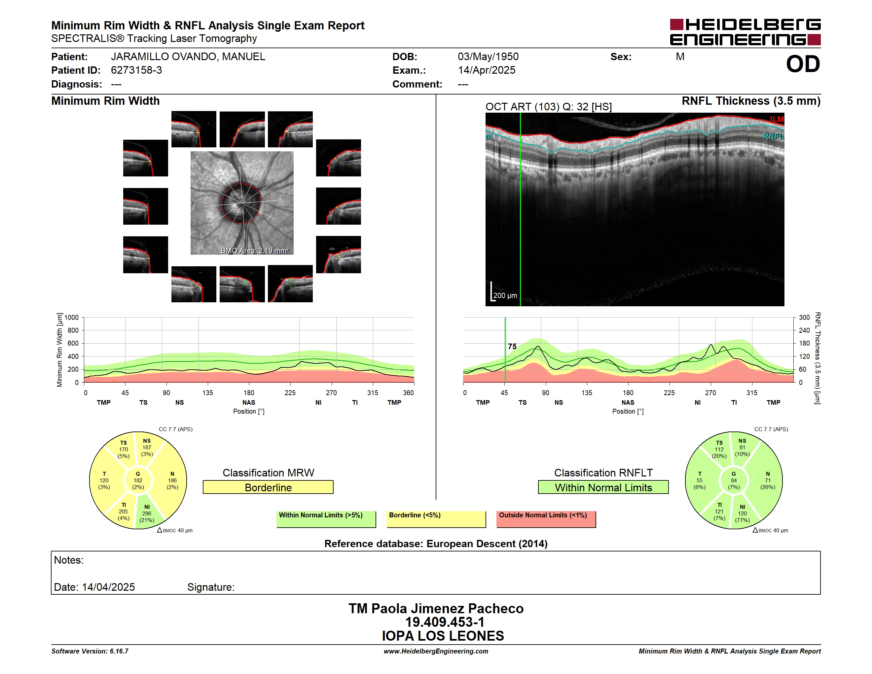Click the CC 7.7 (APS) label above MRW pie
The image size is (872, 674).
176,429
